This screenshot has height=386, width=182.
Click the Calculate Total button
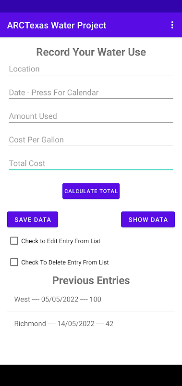91,191
